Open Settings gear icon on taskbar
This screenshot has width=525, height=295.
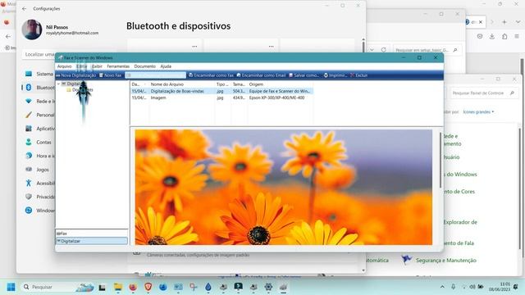(268, 287)
